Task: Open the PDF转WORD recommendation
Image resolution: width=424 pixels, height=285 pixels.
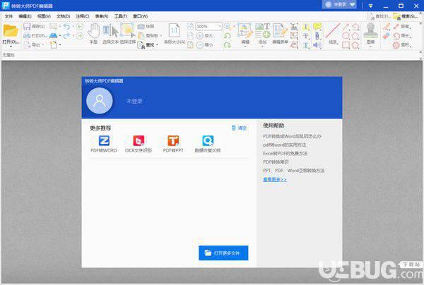Action: point(104,144)
